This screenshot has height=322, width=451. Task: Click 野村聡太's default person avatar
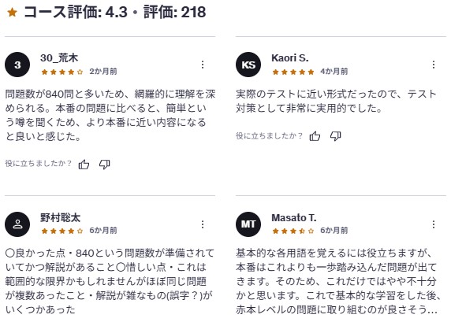(x=17, y=224)
